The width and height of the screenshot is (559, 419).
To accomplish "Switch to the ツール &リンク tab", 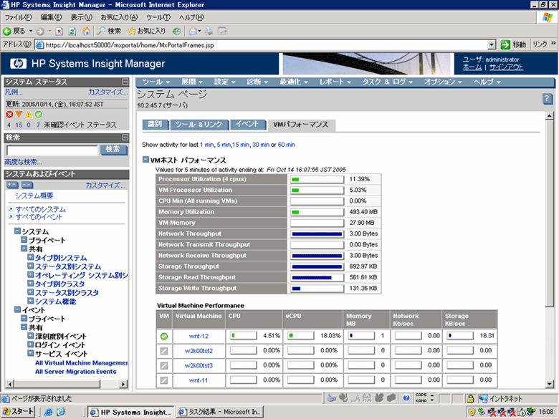I will [x=199, y=125].
